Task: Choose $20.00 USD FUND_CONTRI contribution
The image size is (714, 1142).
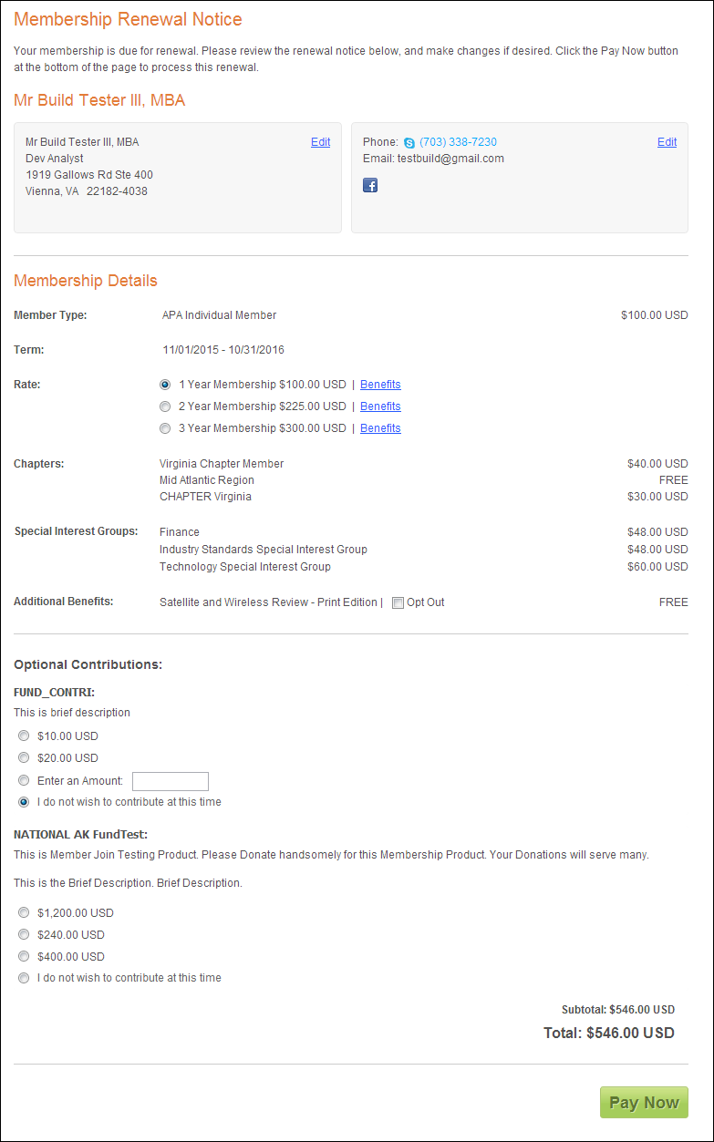Action: (x=24, y=758)
